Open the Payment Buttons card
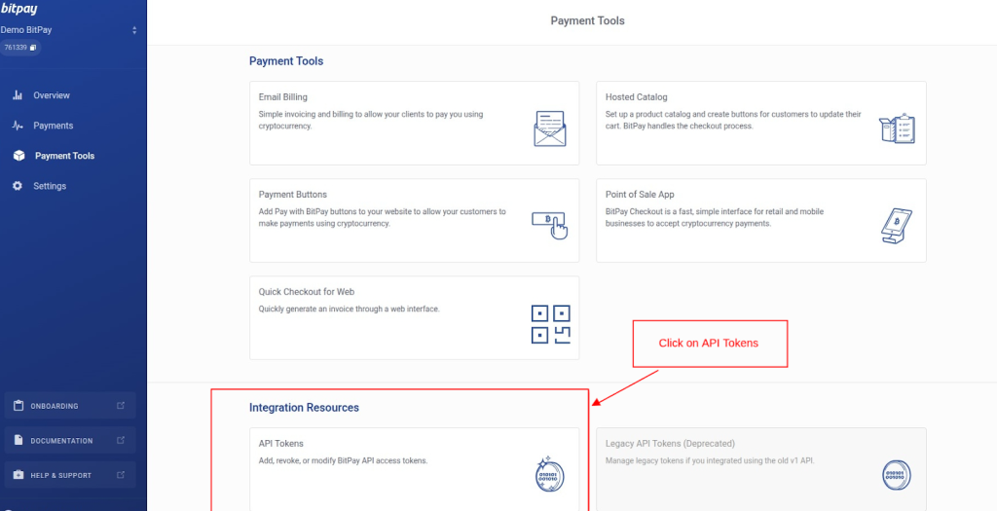 (414, 220)
